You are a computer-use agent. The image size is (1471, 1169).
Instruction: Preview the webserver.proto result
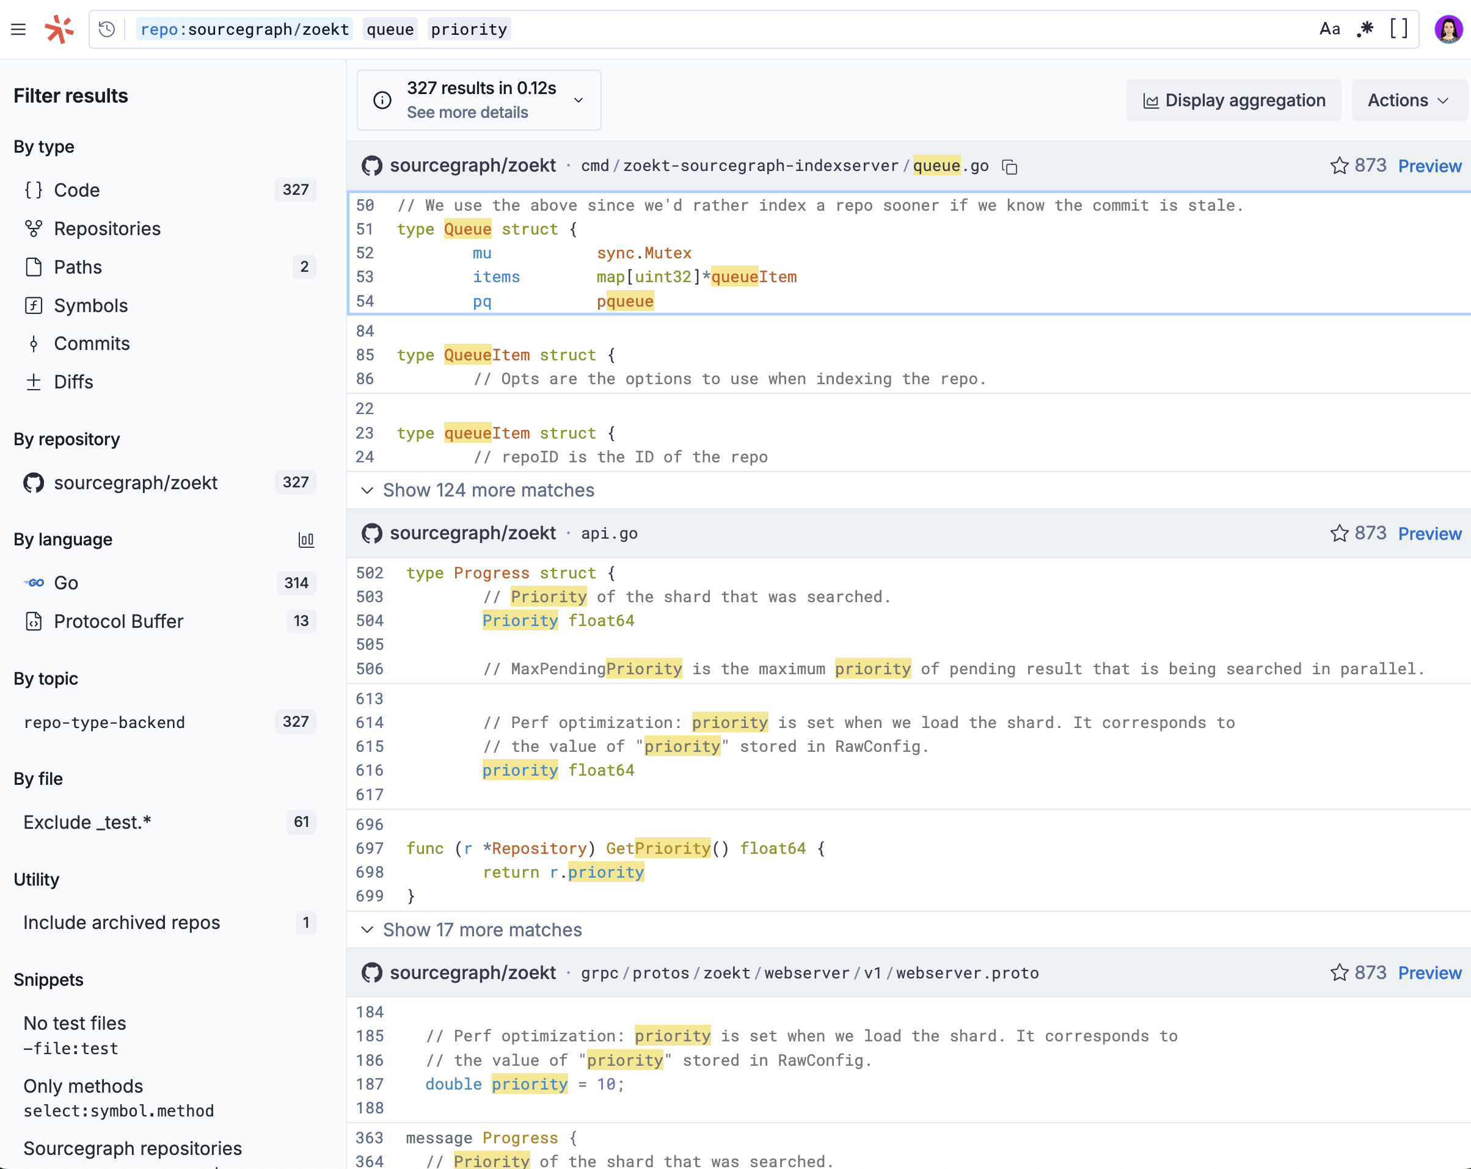coord(1429,972)
